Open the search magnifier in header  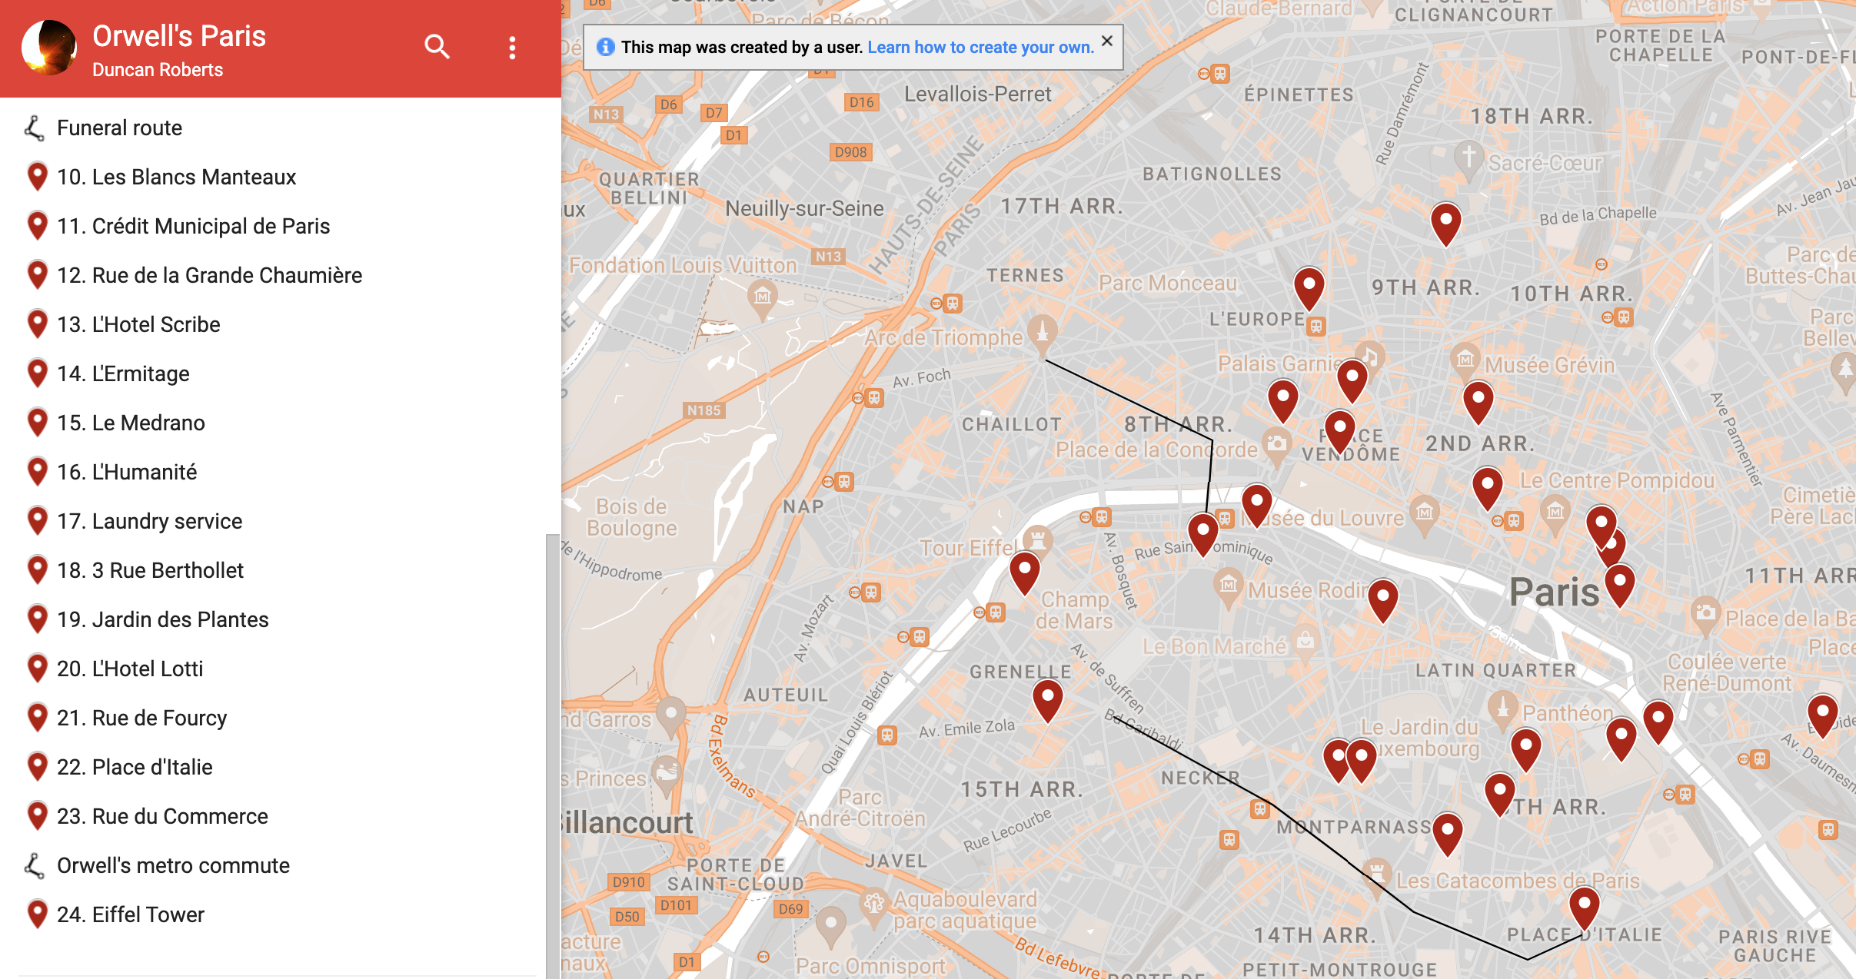pyautogui.click(x=437, y=47)
